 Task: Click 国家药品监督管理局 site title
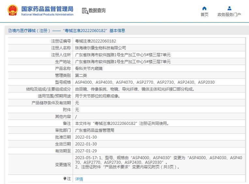point(47,9)
